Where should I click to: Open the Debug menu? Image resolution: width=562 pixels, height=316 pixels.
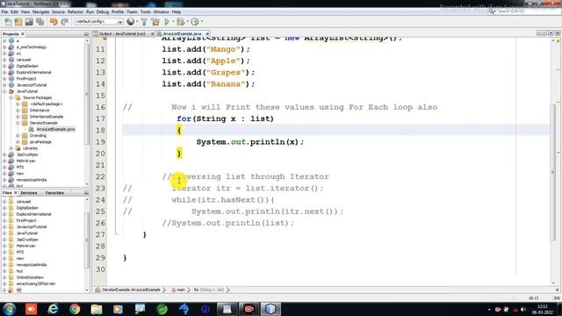(103, 11)
